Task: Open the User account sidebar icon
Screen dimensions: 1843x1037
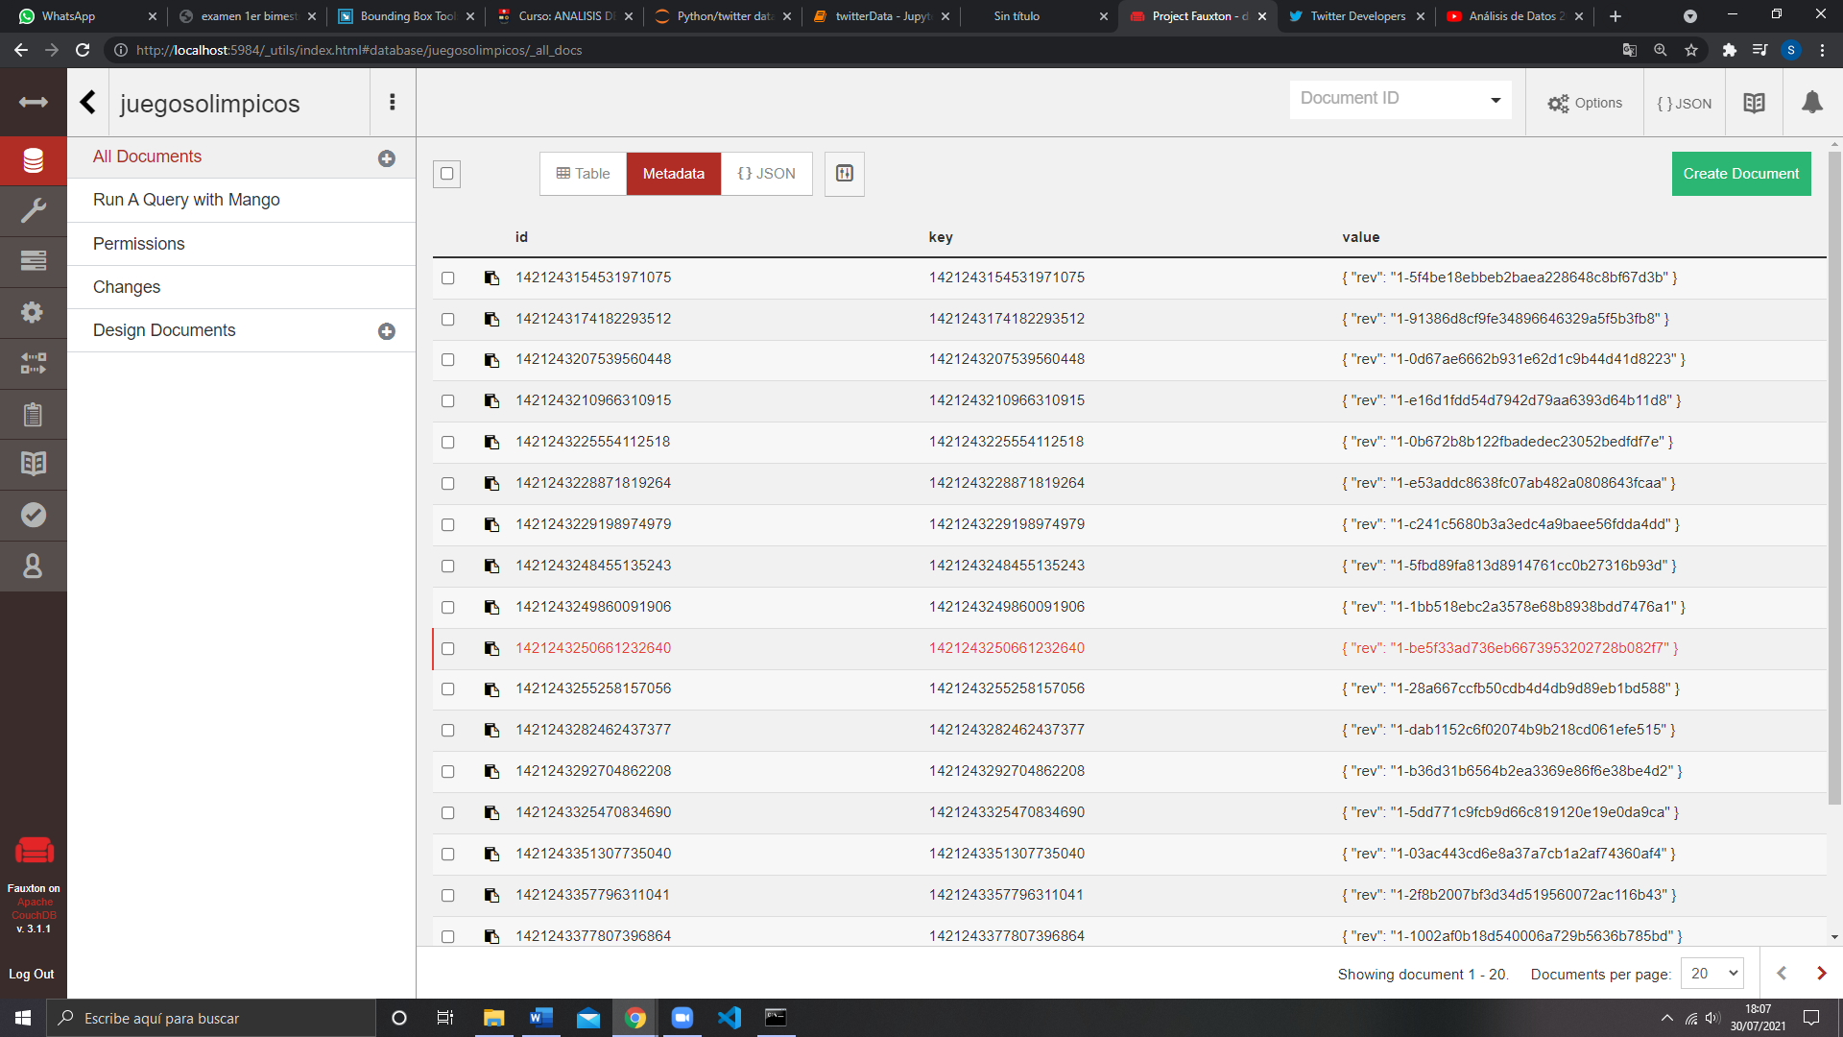Action: [x=33, y=566]
